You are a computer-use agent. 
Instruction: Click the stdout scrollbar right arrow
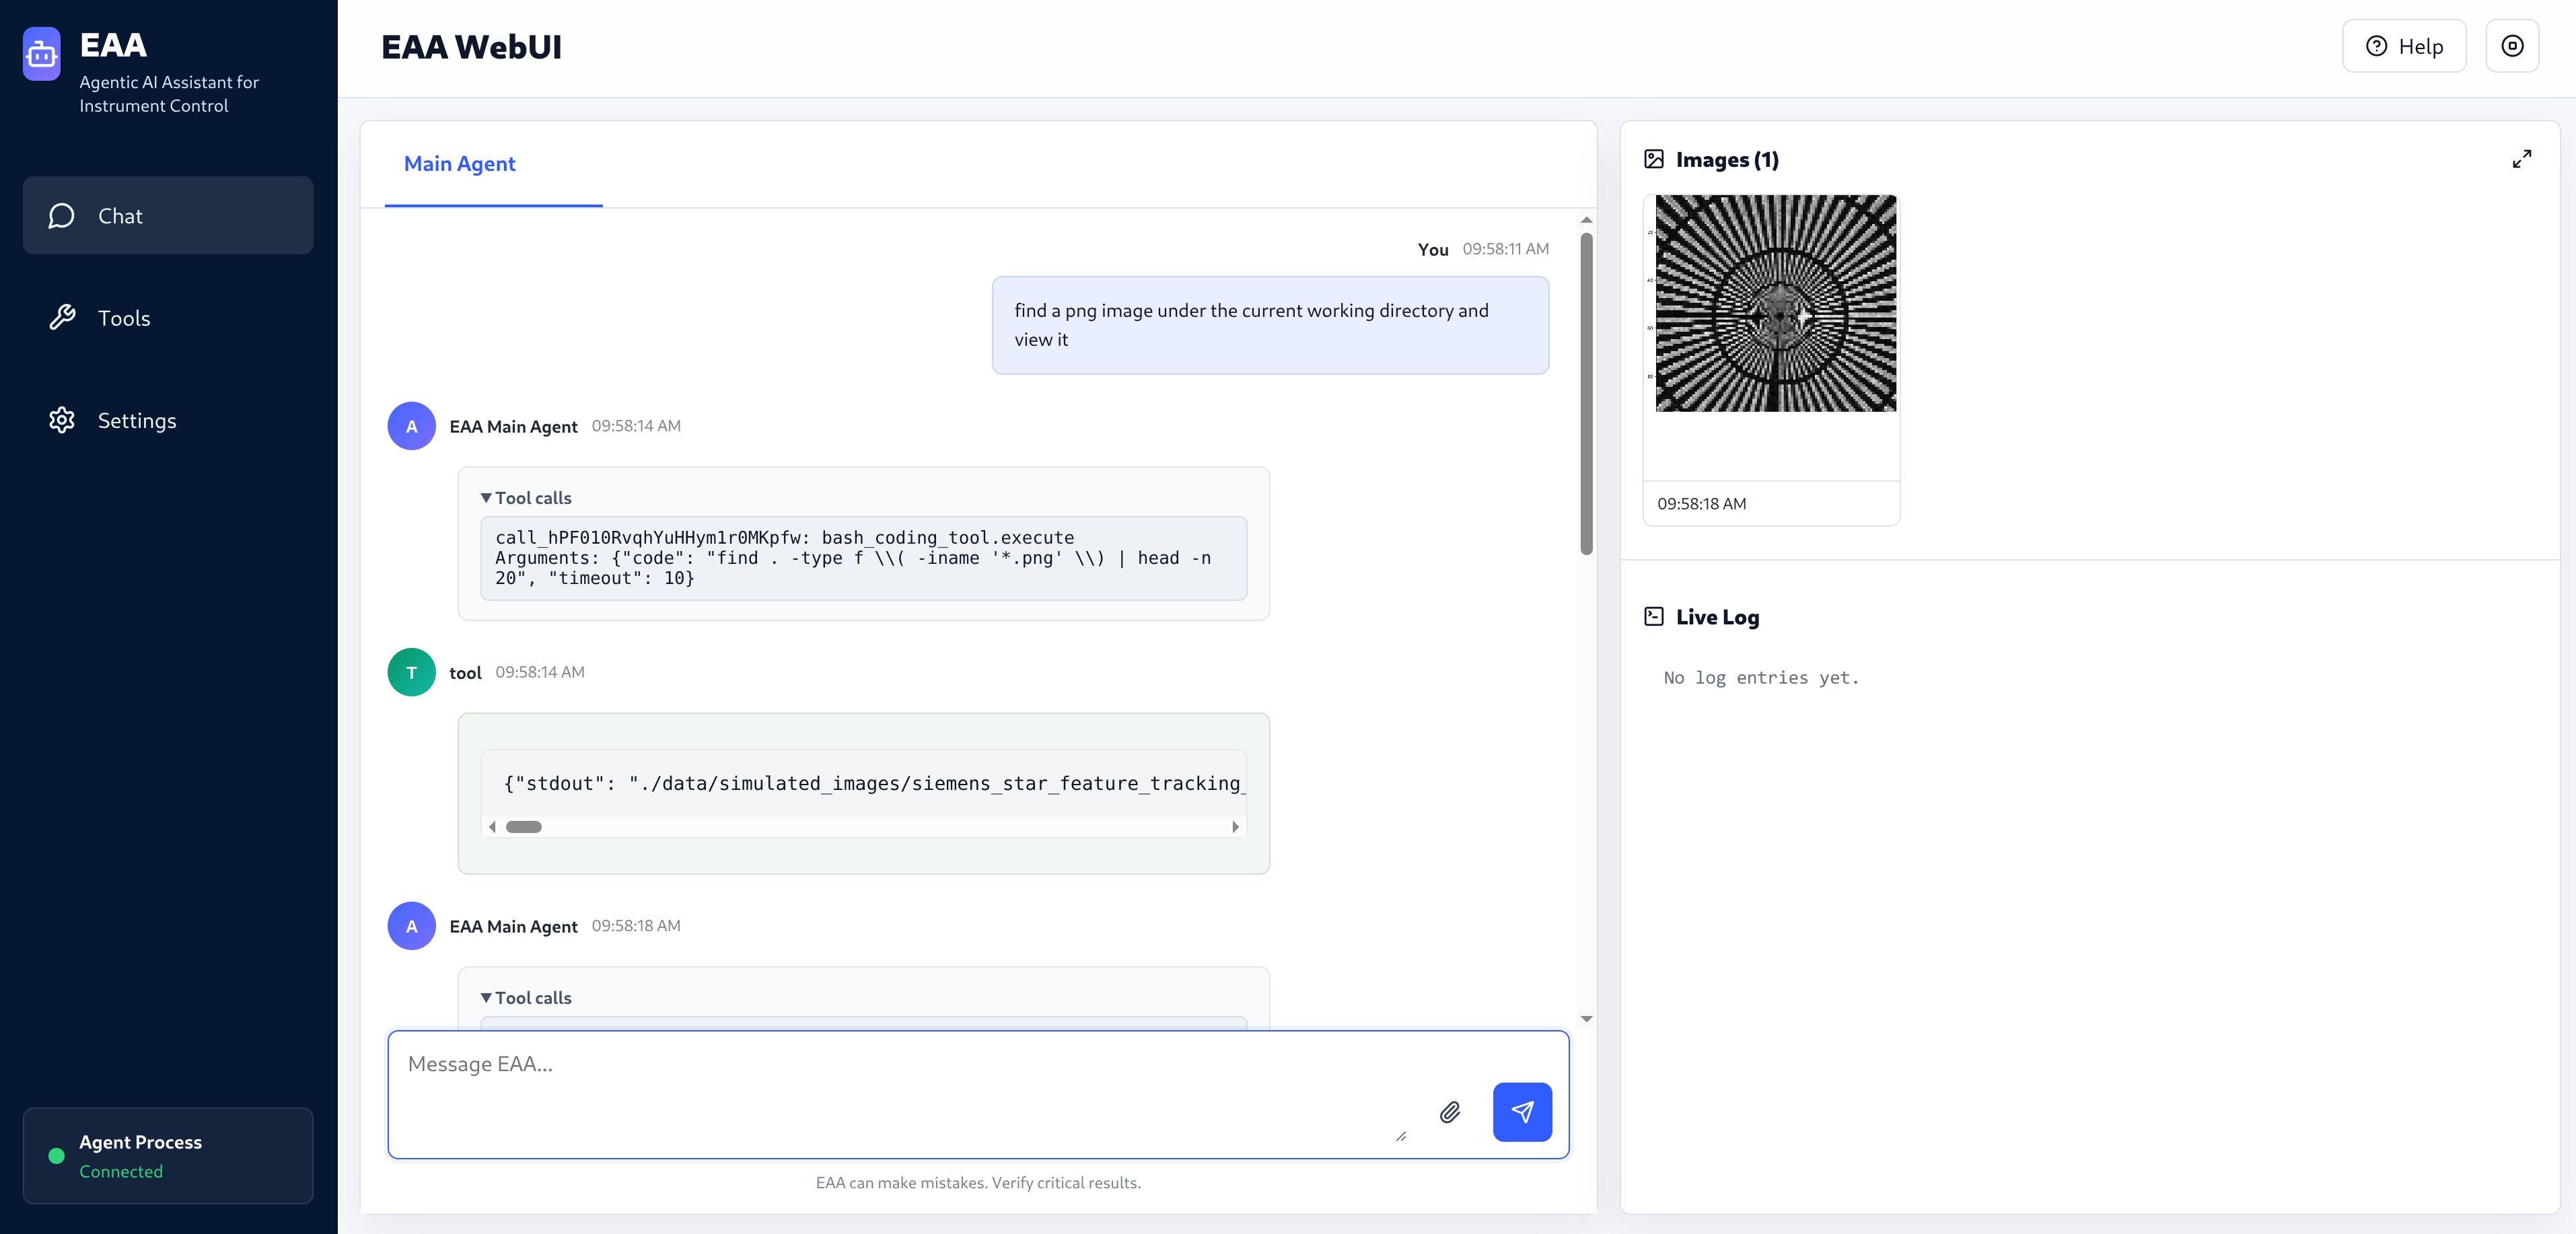click(x=1235, y=827)
